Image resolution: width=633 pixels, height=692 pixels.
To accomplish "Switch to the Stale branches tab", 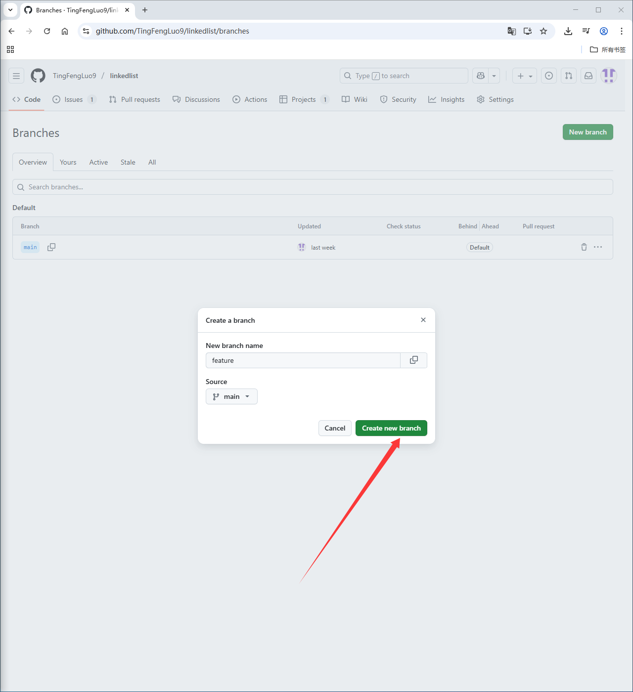I will (x=128, y=162).
